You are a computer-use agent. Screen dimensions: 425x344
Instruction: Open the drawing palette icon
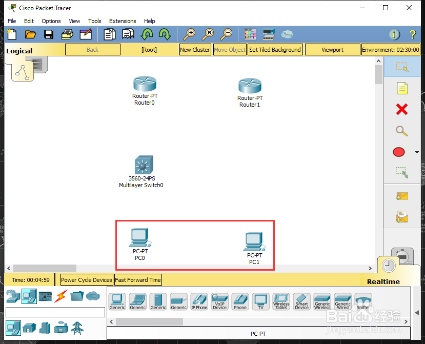click(x=250, y=34)
